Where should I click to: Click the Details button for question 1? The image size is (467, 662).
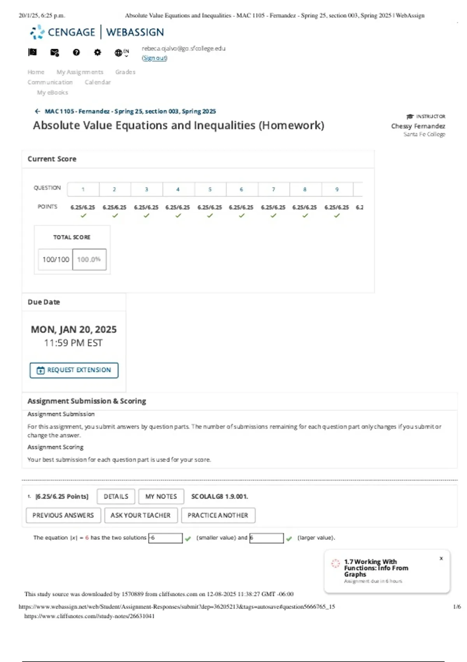(116, 496)
